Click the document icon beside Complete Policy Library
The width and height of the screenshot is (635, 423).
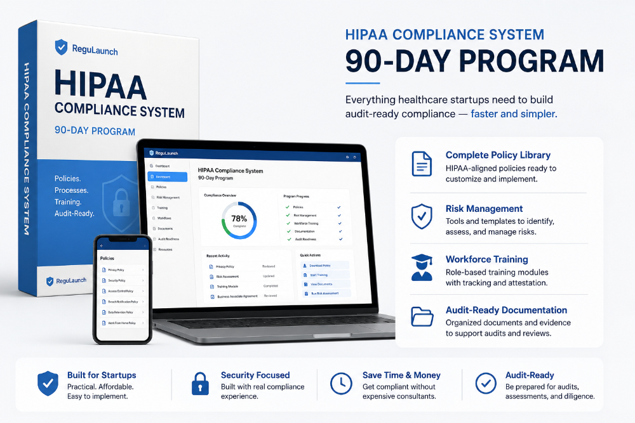pos(421,164)
